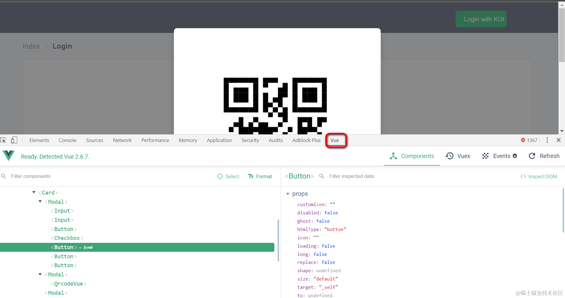Click the replace: false prop
Screen dimensions: 565x298
coord(316,262)
